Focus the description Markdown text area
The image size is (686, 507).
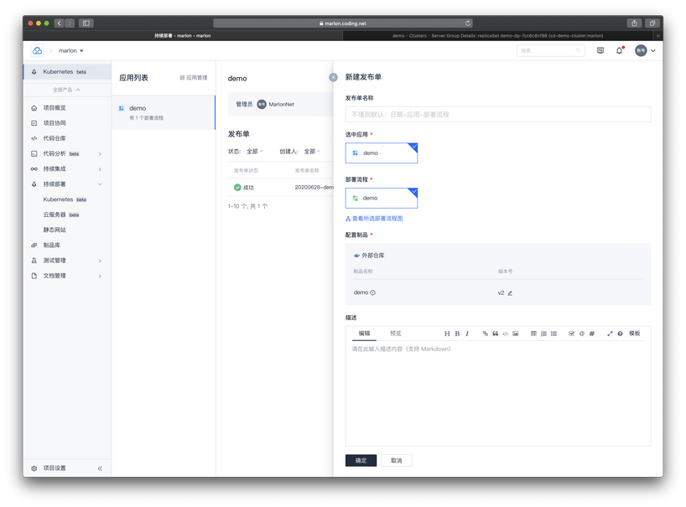(x=498, y=393)
